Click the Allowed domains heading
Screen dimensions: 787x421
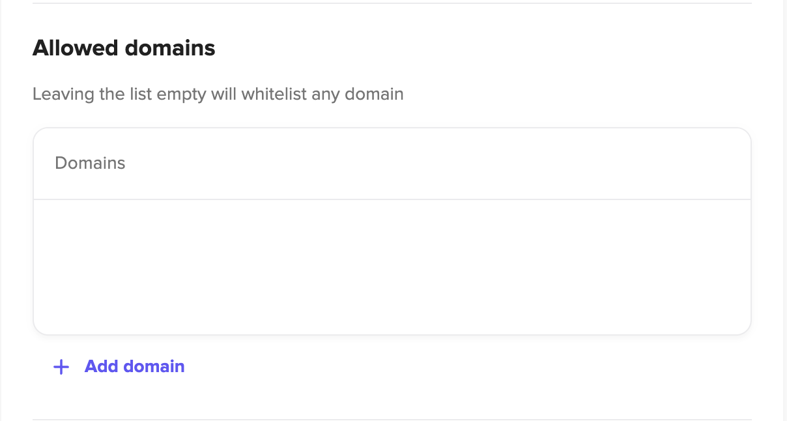[x=124, y=48]
